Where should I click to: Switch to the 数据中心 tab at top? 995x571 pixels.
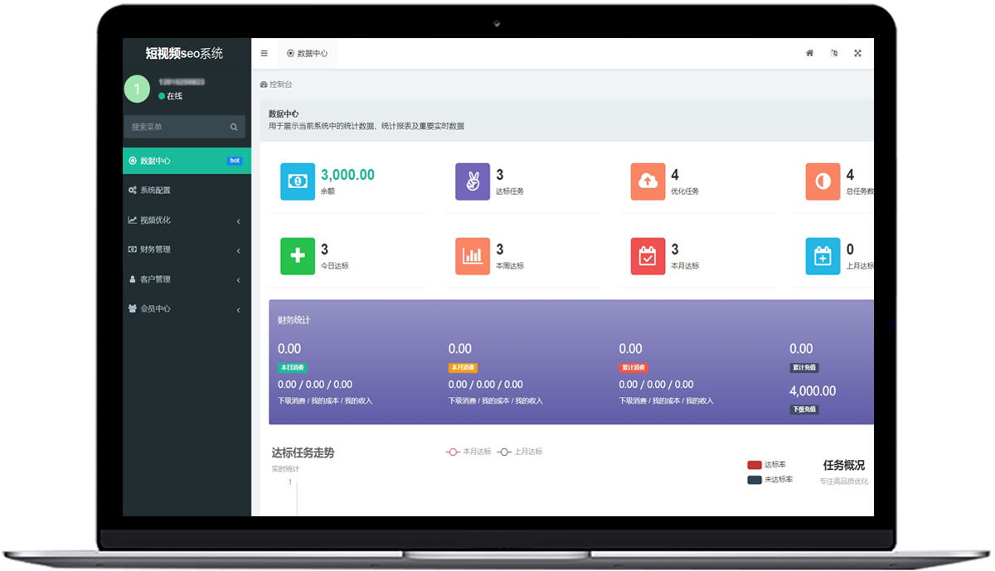pos(309,52)
